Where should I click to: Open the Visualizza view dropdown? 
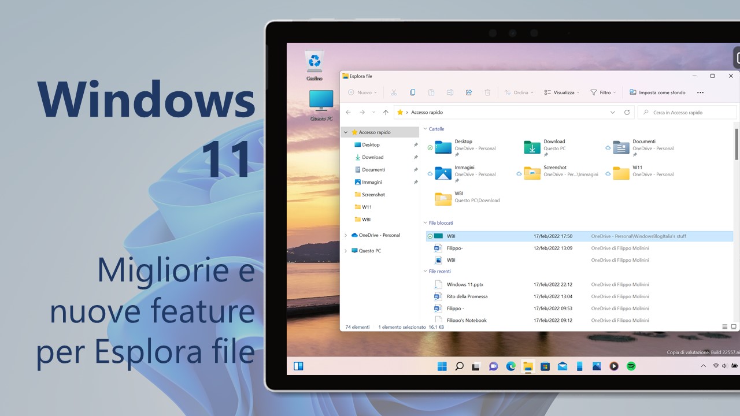click(562, 92)
